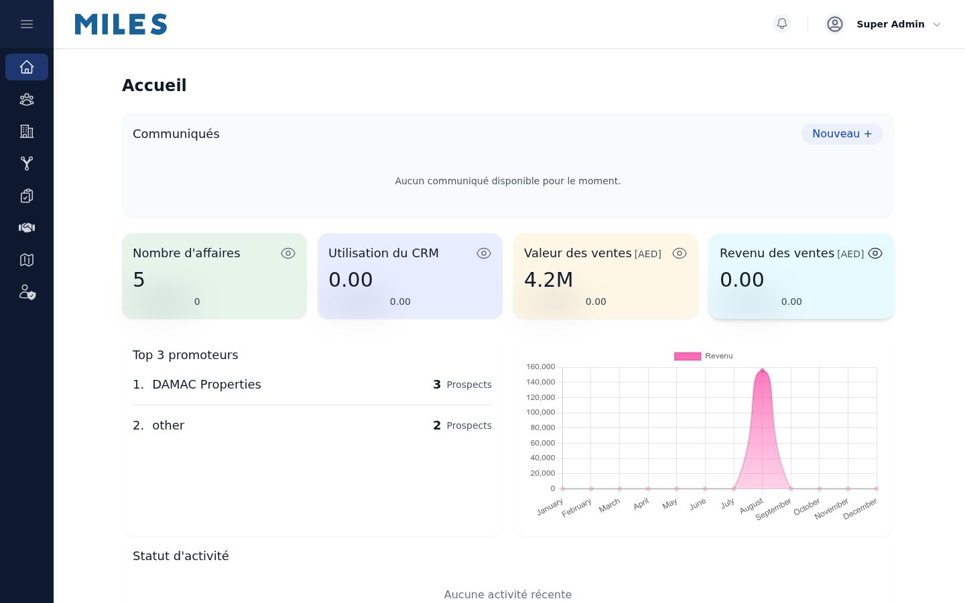
Task: Click the 160,000 y-axis label
Action: (541, 367)
